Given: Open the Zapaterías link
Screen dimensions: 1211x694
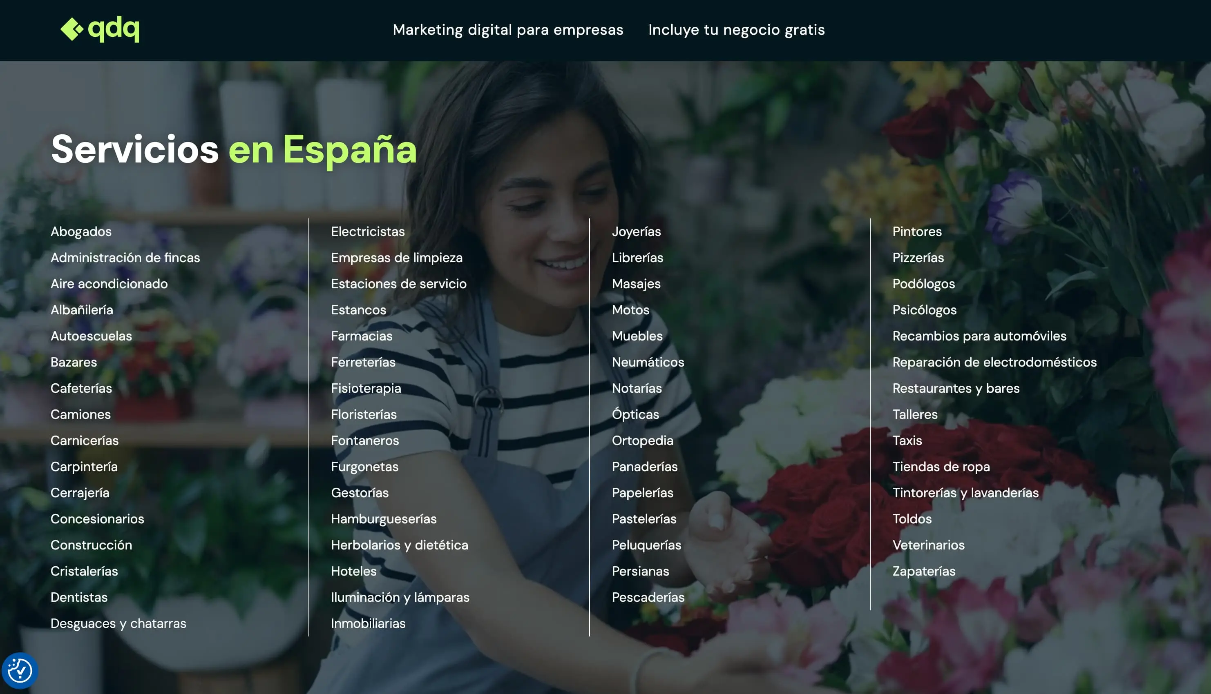Looking at the screenshot, I should pos(924,571).
